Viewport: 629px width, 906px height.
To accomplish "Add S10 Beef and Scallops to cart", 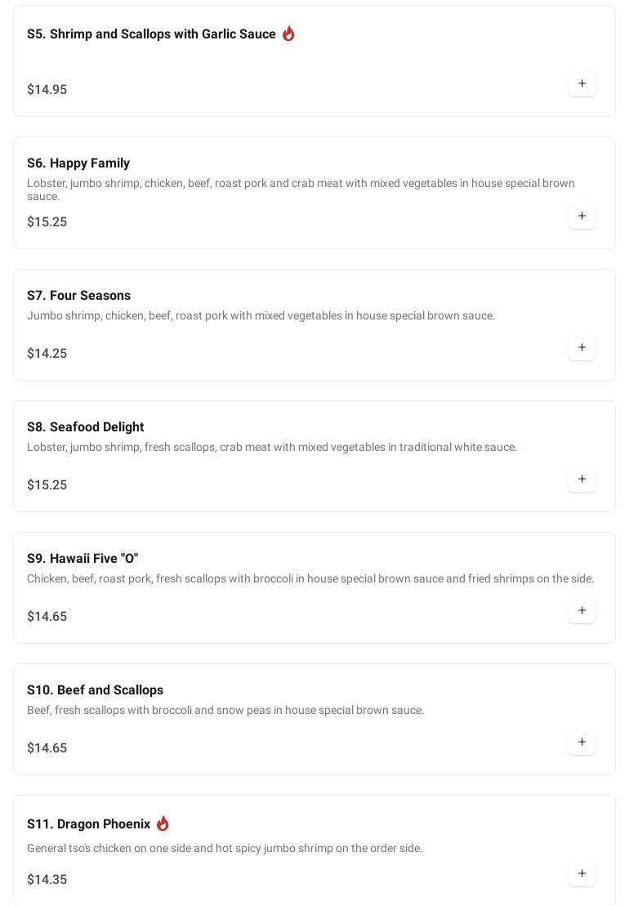I will tap(582, 742).
